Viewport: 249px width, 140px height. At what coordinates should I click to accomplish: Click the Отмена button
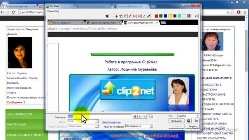tap(176, 126)
